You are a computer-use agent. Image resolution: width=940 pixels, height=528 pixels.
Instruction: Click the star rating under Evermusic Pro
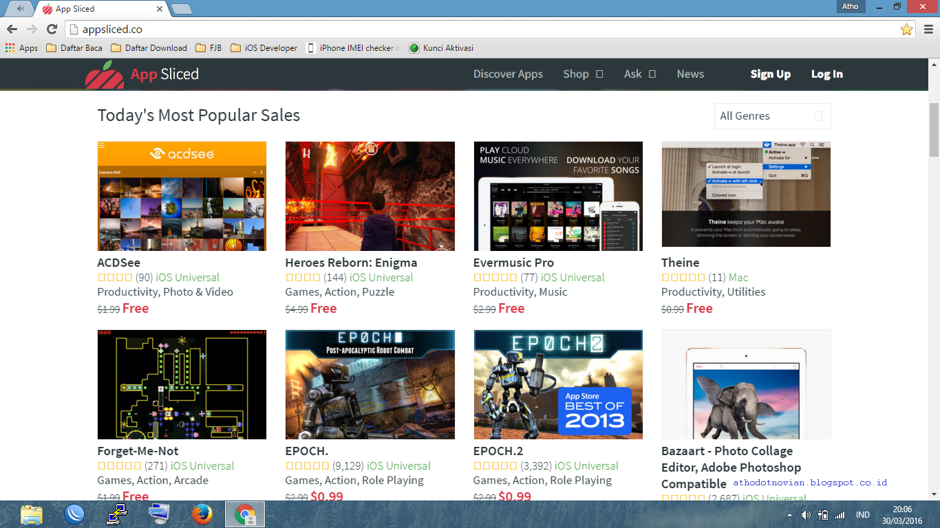coord(495,278)
